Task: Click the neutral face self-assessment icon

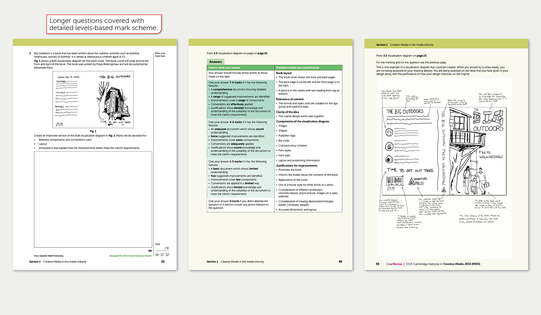Action: coord(162,255)
